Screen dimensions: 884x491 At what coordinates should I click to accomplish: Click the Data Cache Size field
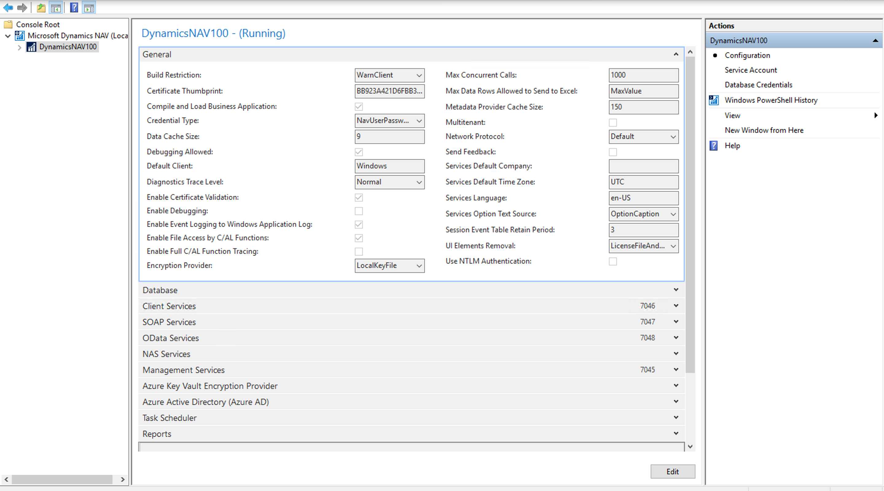pyautogui.click(x=389, y=137)
